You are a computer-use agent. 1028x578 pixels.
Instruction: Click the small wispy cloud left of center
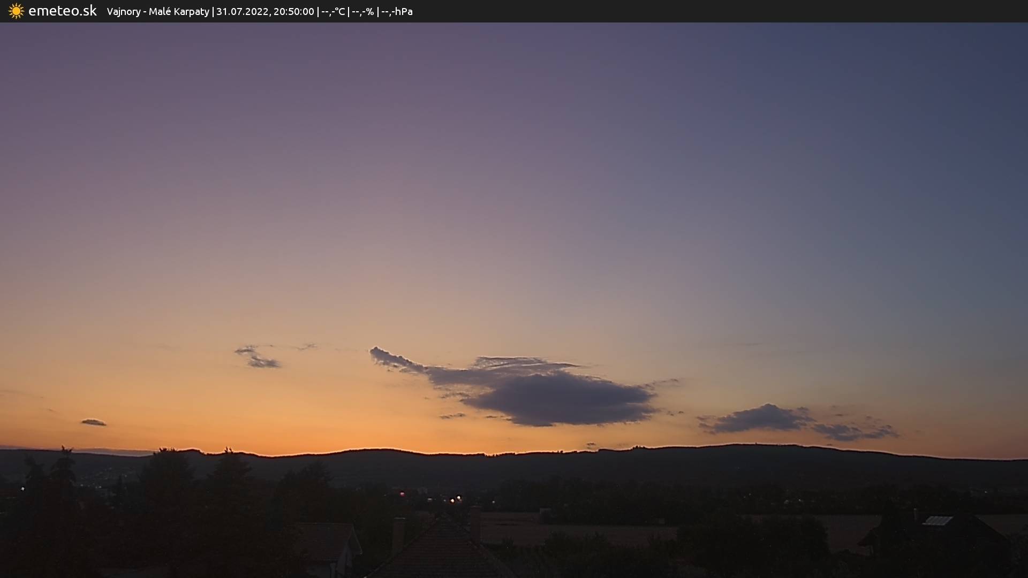pos(258,358)
